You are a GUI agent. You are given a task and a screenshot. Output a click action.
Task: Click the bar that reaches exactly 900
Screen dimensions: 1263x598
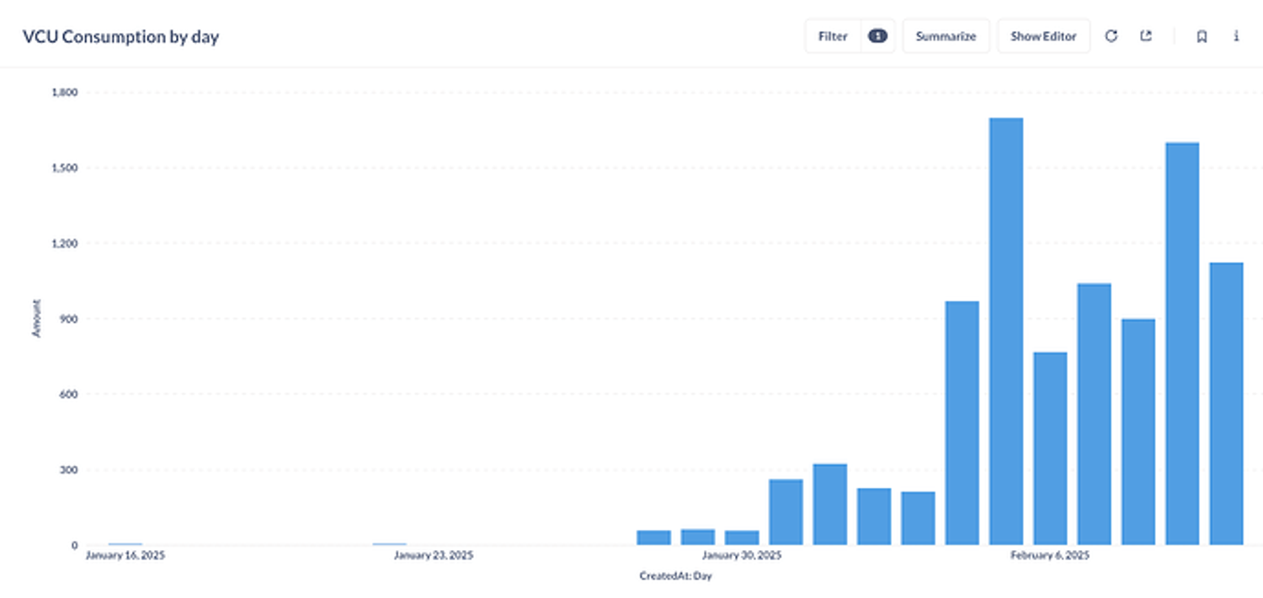click(x=1138, y=432)
